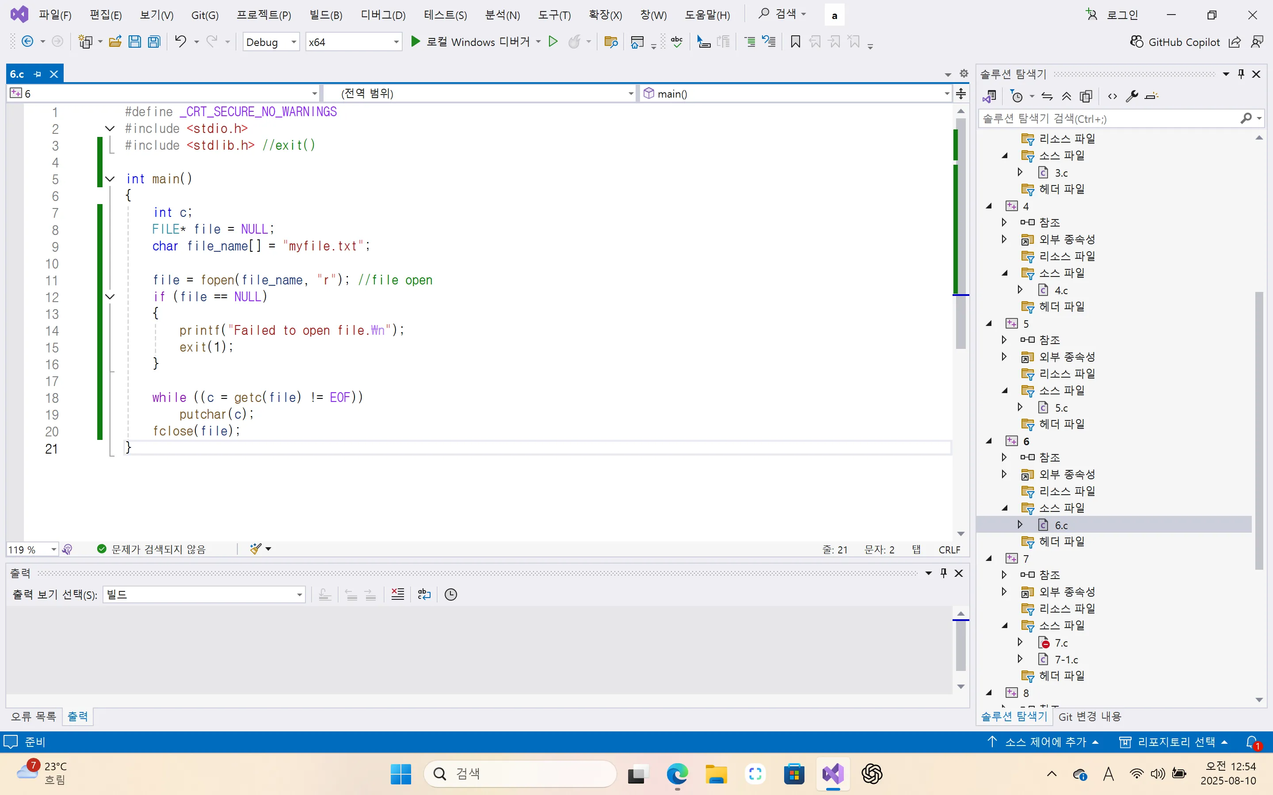The height and width of the screenshot is (795, 1273).
Task: Open the 파일(F) menu
Action: pos(55,15)
